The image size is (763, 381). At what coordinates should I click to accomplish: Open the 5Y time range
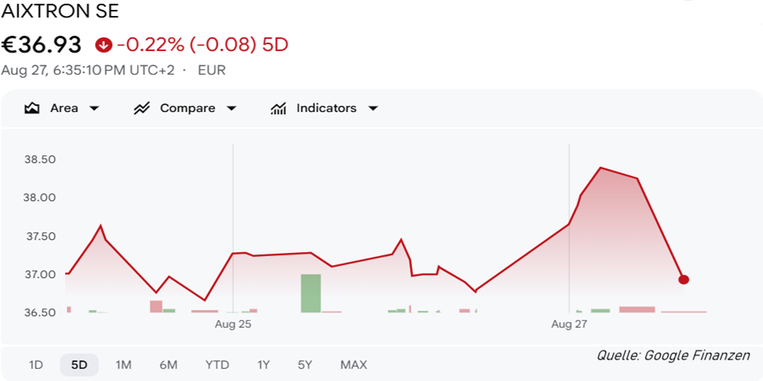click(305, 365)
